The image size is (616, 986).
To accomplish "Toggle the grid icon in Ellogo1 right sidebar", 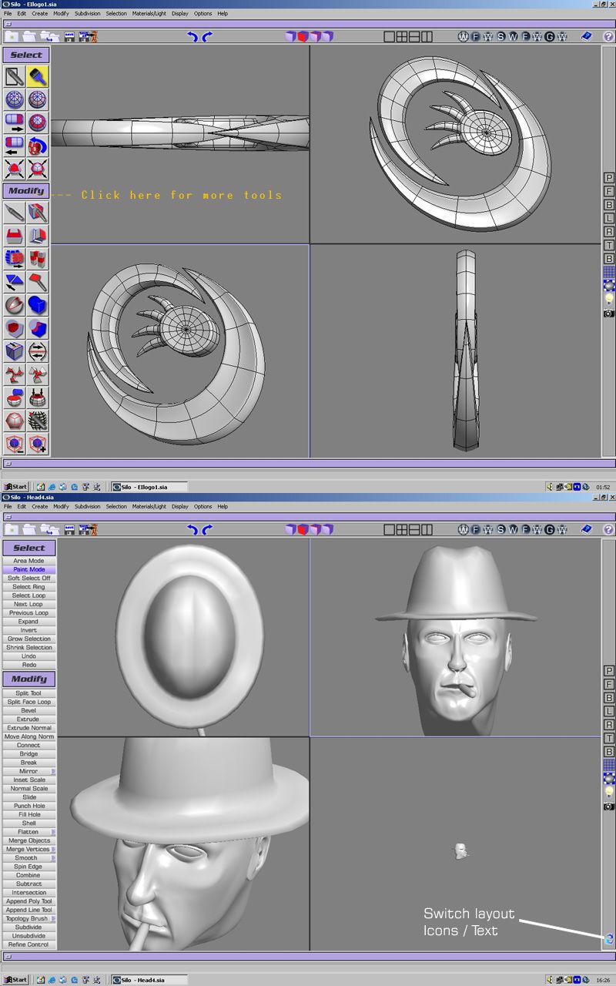I will [x=609, y=272].
